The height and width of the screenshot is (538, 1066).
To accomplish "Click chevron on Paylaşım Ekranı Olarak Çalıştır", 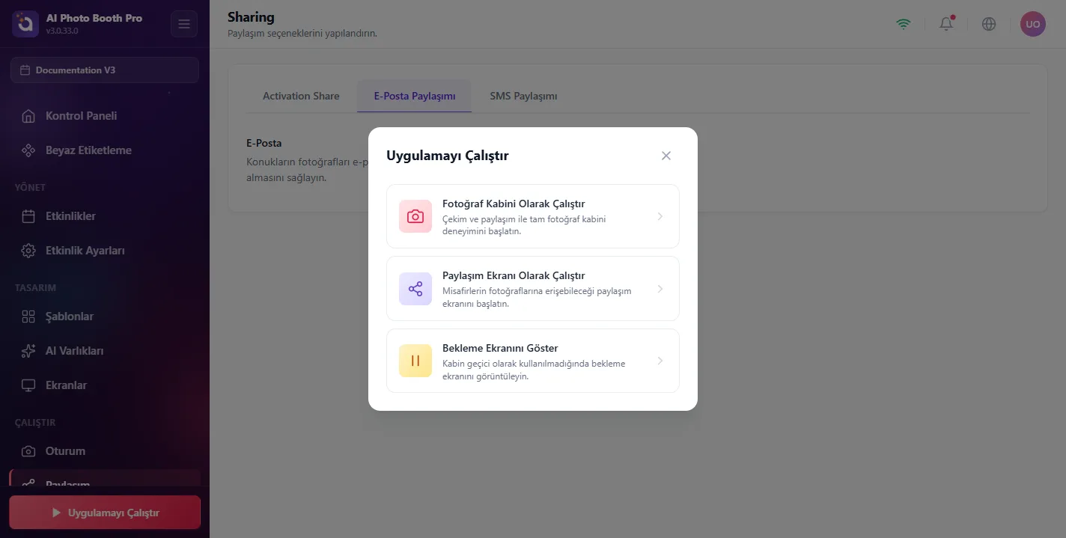I will (x=660, y=289).
